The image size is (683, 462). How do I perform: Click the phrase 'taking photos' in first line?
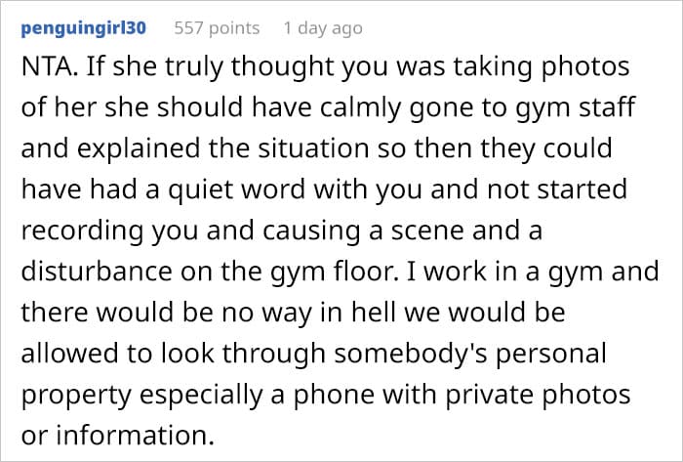tap(542, 67)
